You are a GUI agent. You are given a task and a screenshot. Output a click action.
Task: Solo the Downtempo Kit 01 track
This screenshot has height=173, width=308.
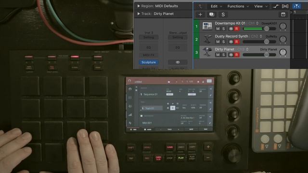click(223, 29)
